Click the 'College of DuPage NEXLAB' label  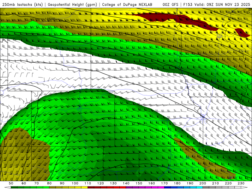click(x=127, y=5)
